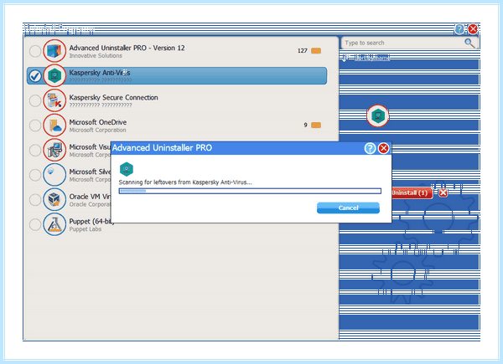Click the Microsoft Silverlight icon
The image size is (503, 364).
click(54, 175)
